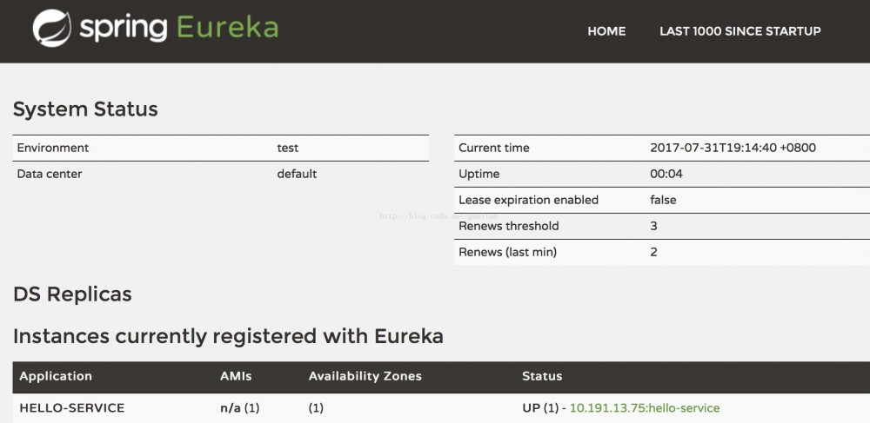Click the Availability Zones column header
The image size is (870, 423).
pos(365,376)
